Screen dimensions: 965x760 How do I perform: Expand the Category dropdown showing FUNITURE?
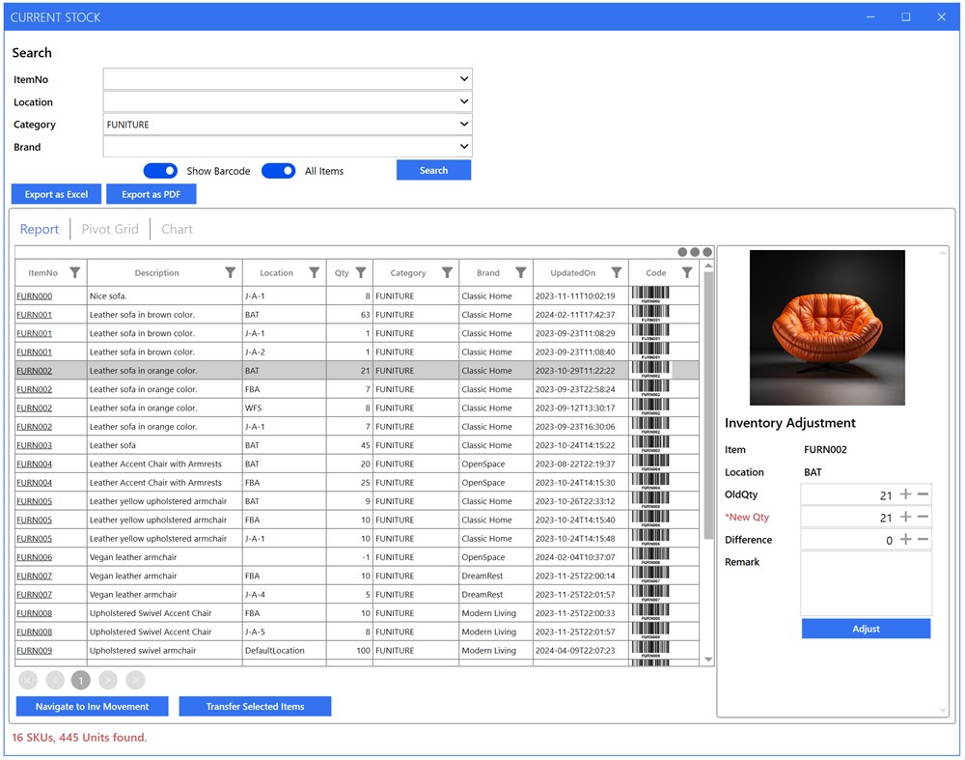463,124
